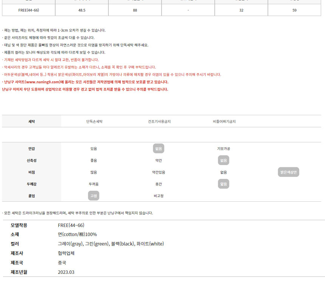Click '단독손세탁' washing instruction

(94, 122)
